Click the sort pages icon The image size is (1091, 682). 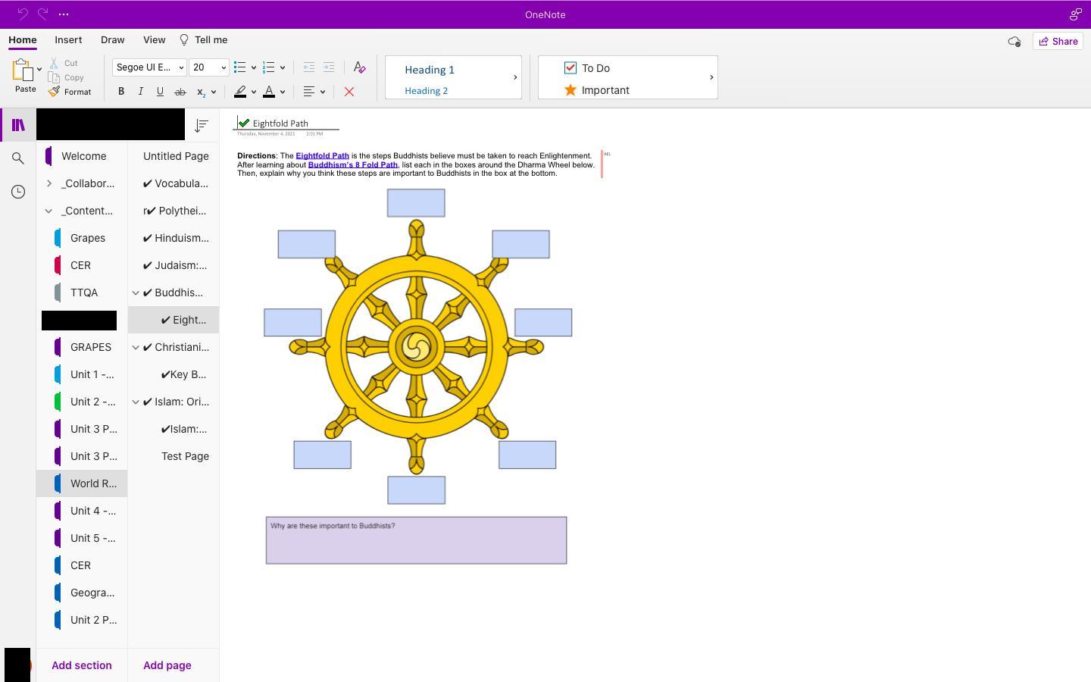201,126
